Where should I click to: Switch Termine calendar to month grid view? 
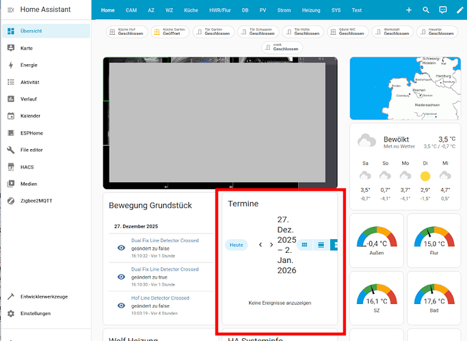click(304, 245)
